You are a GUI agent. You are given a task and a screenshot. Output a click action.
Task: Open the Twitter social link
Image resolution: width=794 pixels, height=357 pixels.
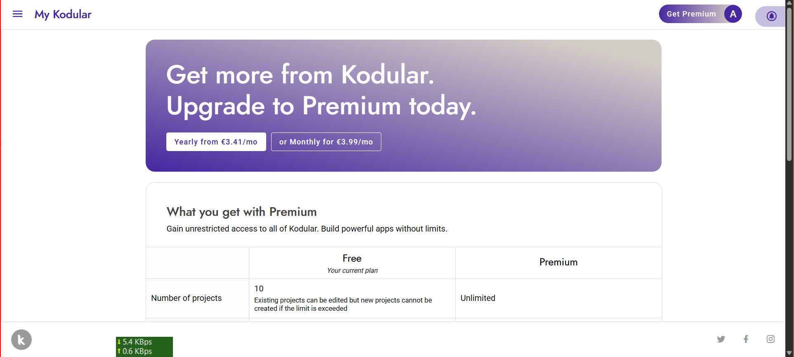click(721, 339)
